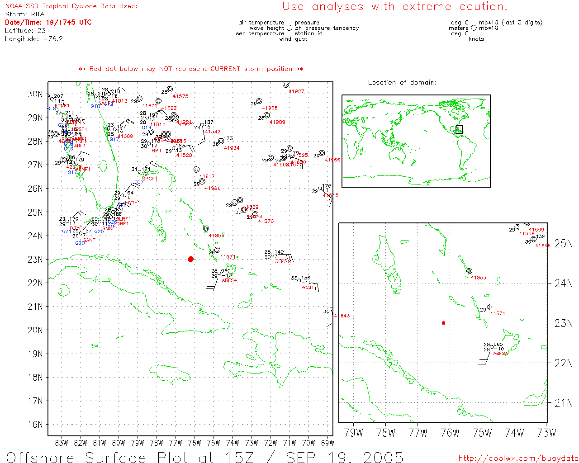Screen dimensions: 579x463
Task: Click the station circle above label 41617
Action: pos(196,170)
